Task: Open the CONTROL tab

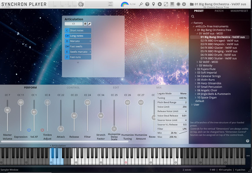Action: [x=73, y=87]
